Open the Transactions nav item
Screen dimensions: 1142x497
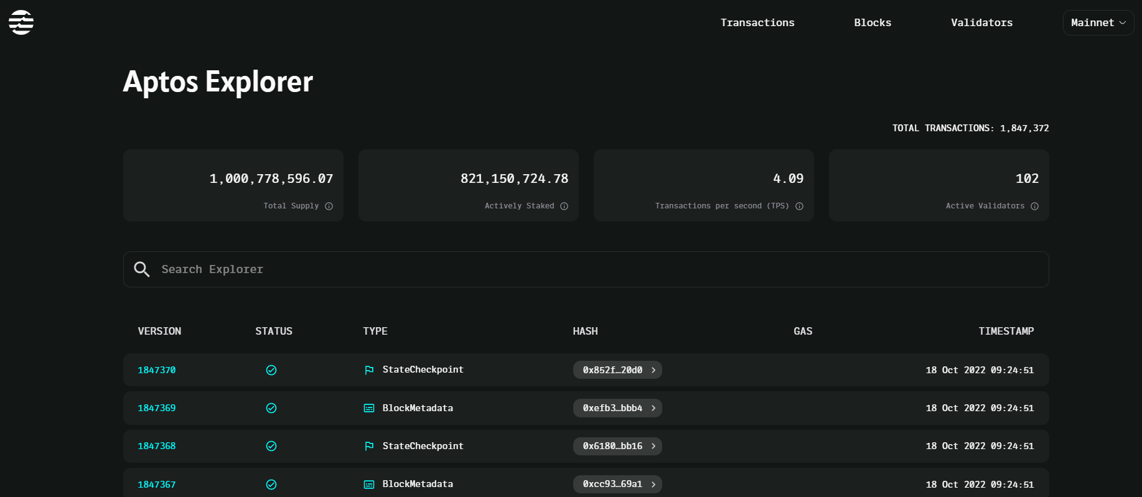(x=757, y=23)
